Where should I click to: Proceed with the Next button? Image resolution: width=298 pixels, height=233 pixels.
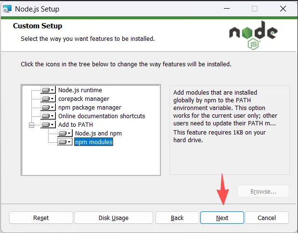pos(222,218)
